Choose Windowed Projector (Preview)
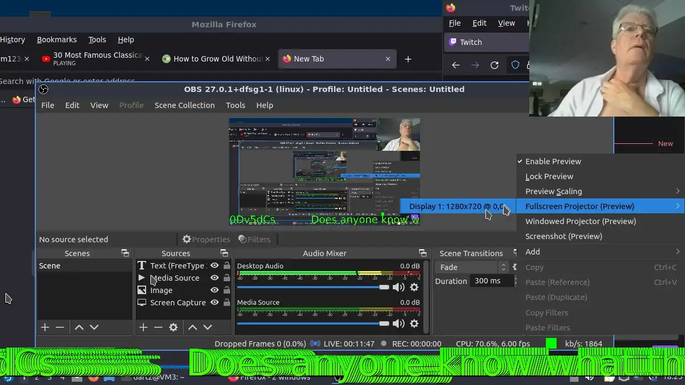 click(x=600, y=221)
